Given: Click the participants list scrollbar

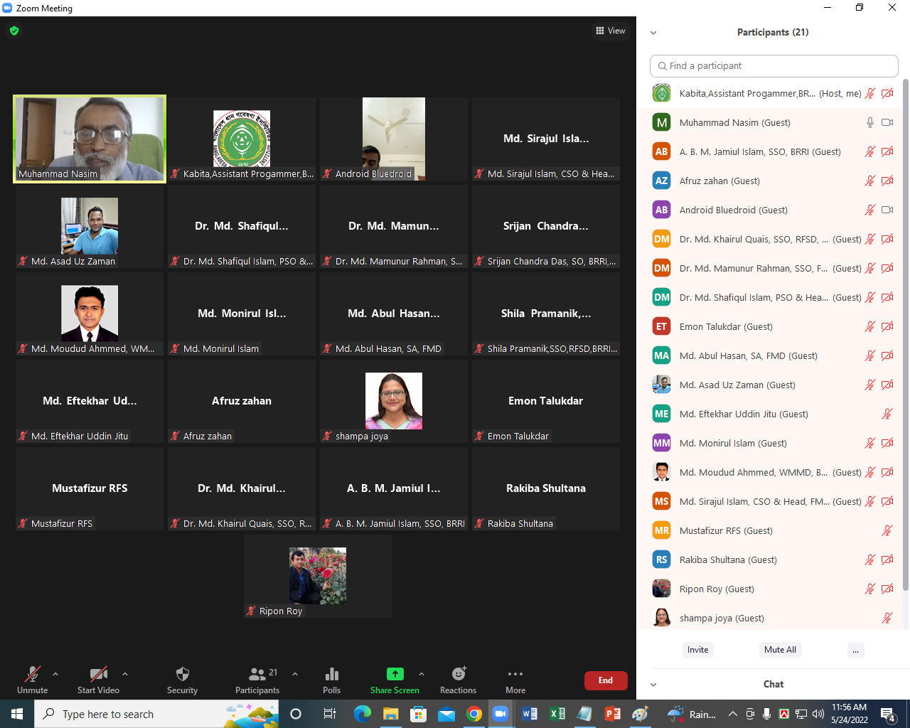Looking at the screenshot, I should pos(906,334).
